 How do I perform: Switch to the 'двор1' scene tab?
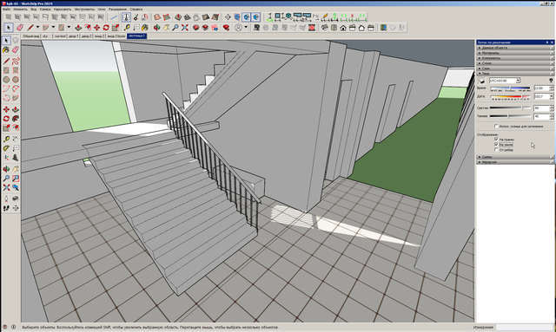[x=73, y=36]
